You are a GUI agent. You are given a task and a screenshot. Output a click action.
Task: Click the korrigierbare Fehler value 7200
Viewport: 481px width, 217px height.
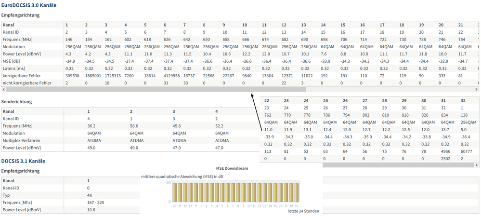(x=129, y=76)
